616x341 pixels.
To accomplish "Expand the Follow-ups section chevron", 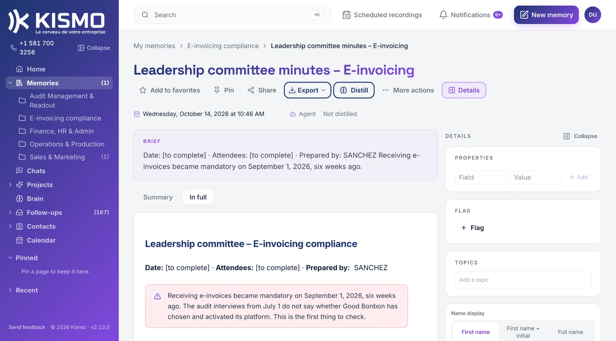I will 10,213.
